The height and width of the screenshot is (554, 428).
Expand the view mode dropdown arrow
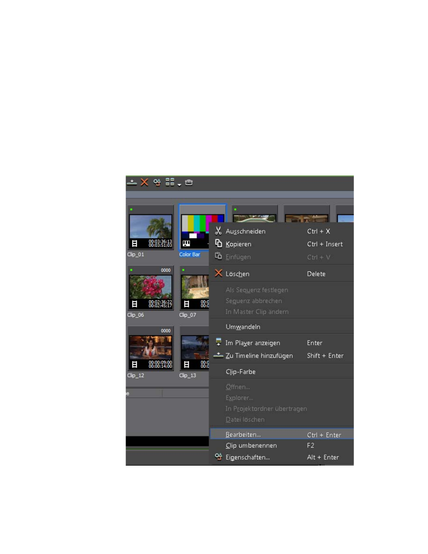click(x=179, y=185)
